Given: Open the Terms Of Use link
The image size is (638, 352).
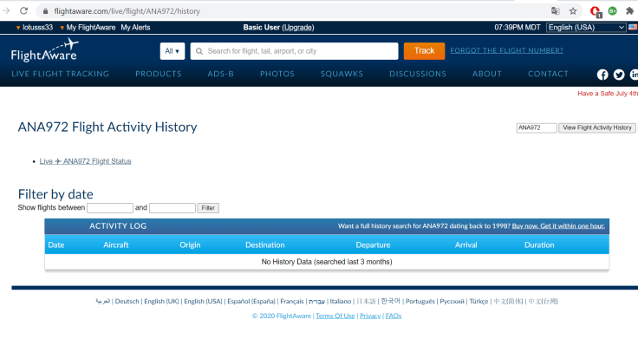Looking at the screenshot, I should [335, 316].
